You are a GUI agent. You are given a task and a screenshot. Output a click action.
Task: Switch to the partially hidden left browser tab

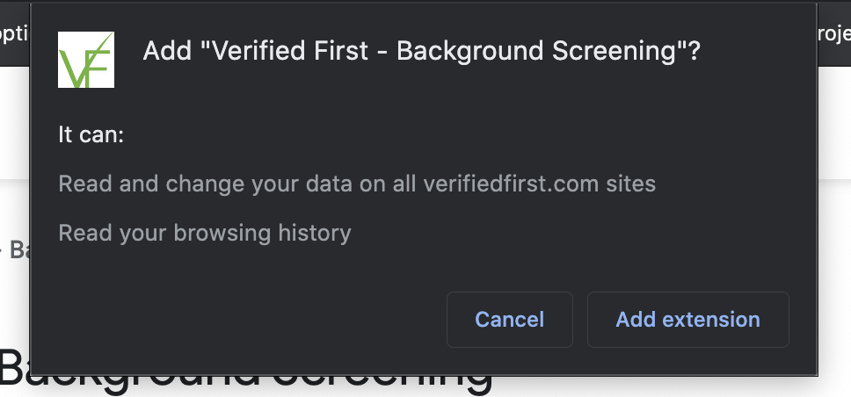coord(15,33)
